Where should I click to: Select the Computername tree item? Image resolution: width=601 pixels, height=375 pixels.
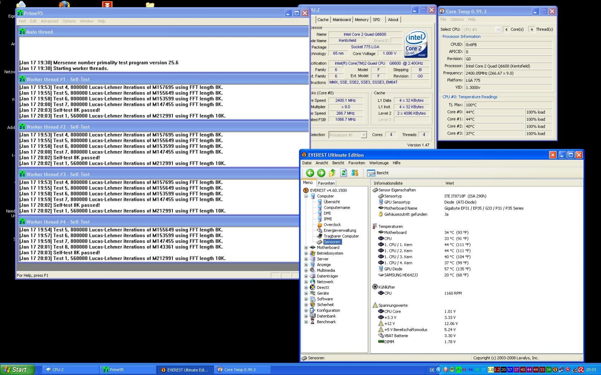click(x=336, y=208)
